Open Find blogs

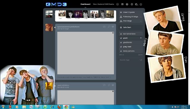(x=131, y=21)
